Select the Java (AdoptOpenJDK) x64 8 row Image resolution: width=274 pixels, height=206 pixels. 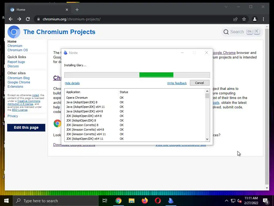click(135, 111)
